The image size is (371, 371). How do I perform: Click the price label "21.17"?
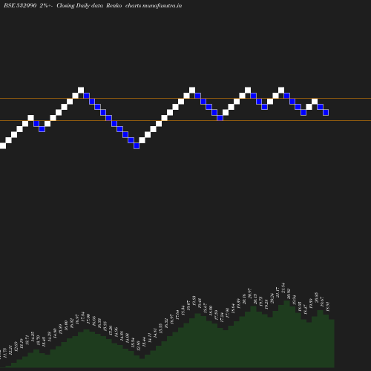(278, 292)
